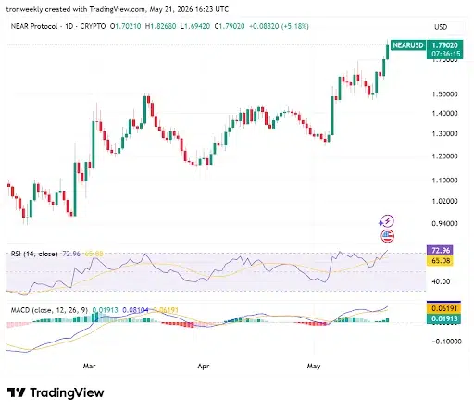
Task: Click the change value +0.08820 (+5.18%)
Action: [x=279, y=26]
